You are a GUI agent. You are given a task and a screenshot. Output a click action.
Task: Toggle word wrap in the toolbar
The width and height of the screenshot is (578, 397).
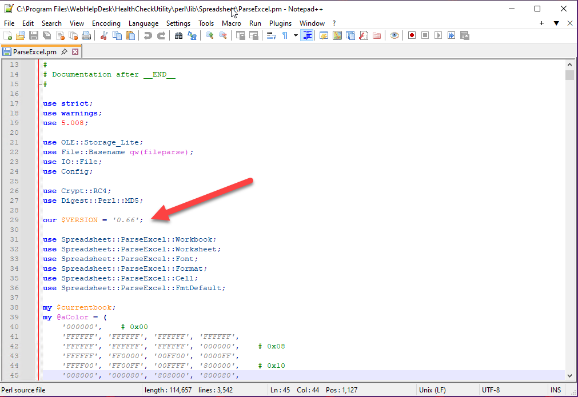click(272, 35)
